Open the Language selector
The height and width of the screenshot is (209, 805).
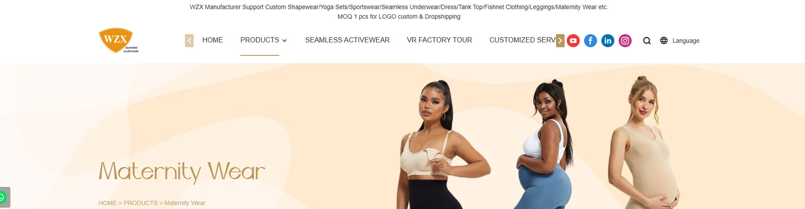(x=686, y=41)
